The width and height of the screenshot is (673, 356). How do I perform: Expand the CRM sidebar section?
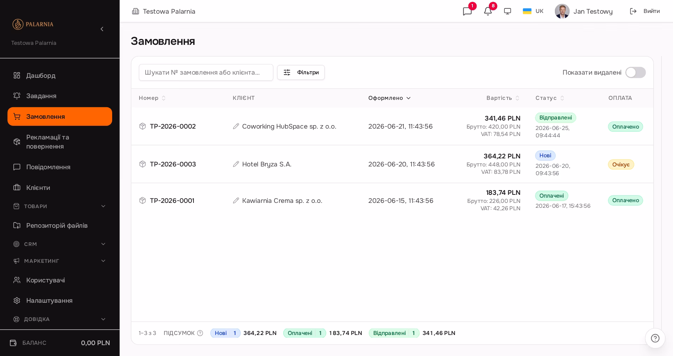pyautogui.click(x=60, y=244)
